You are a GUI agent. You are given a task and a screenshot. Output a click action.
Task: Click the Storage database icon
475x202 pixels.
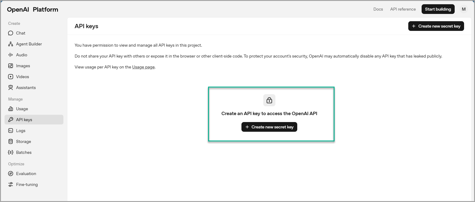[11, 141]
